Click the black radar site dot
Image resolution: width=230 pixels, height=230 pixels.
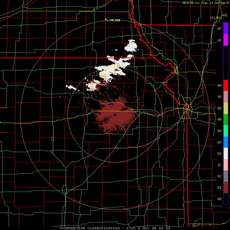pyautogui.click(x=115, y=115)
